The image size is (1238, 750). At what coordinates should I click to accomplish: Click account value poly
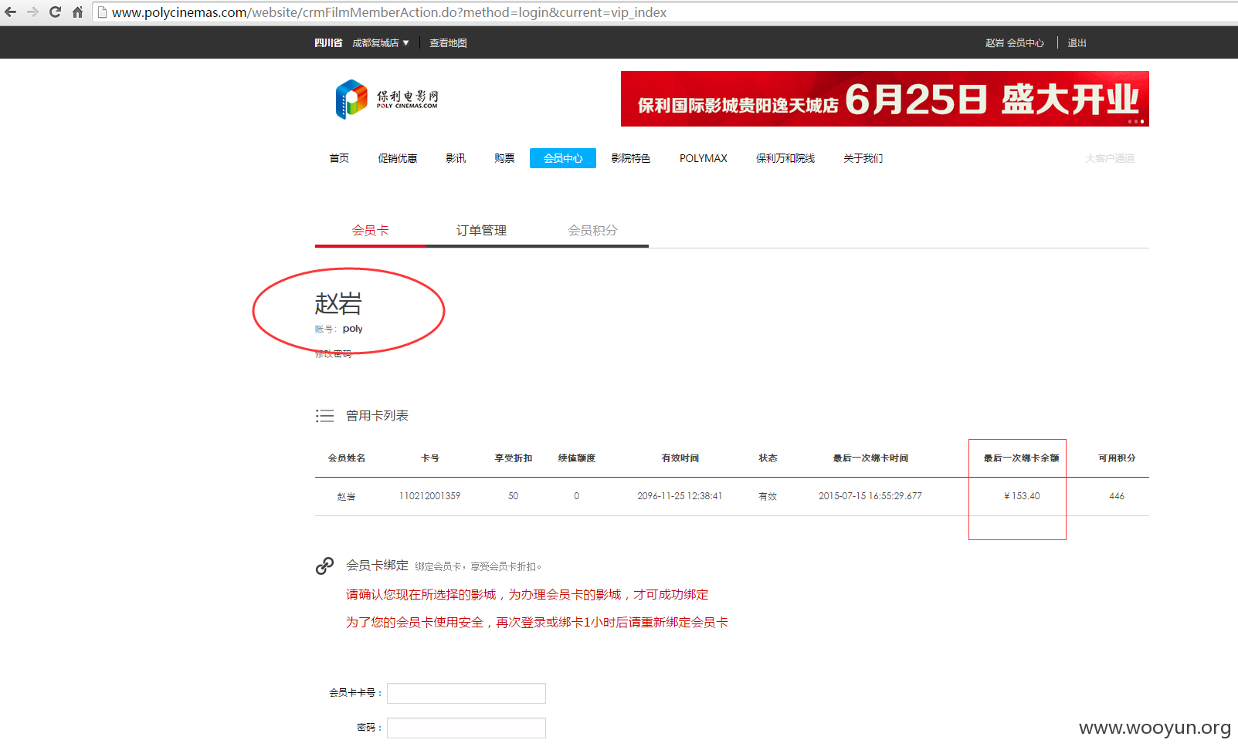(353, 329)
